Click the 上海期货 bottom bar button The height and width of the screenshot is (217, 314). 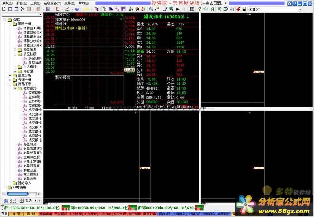click(x=194, y=214)
